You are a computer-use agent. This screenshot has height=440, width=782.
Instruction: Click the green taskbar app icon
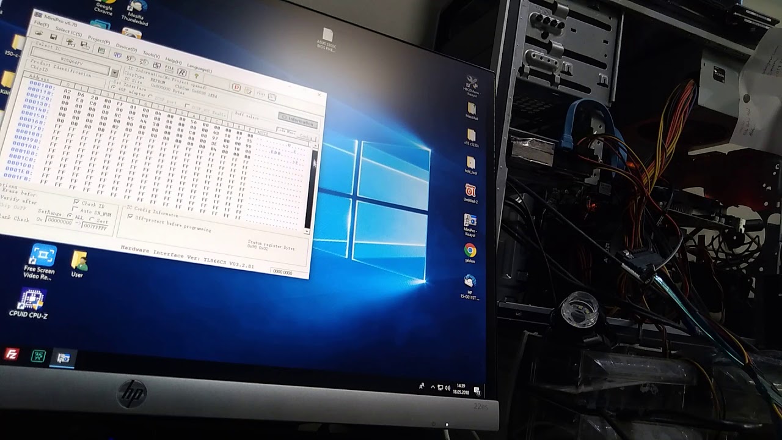(38, 356)
